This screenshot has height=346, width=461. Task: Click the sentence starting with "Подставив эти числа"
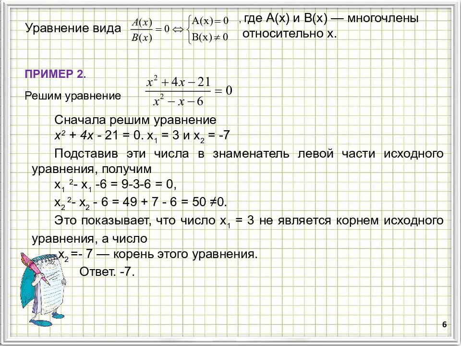248,153
